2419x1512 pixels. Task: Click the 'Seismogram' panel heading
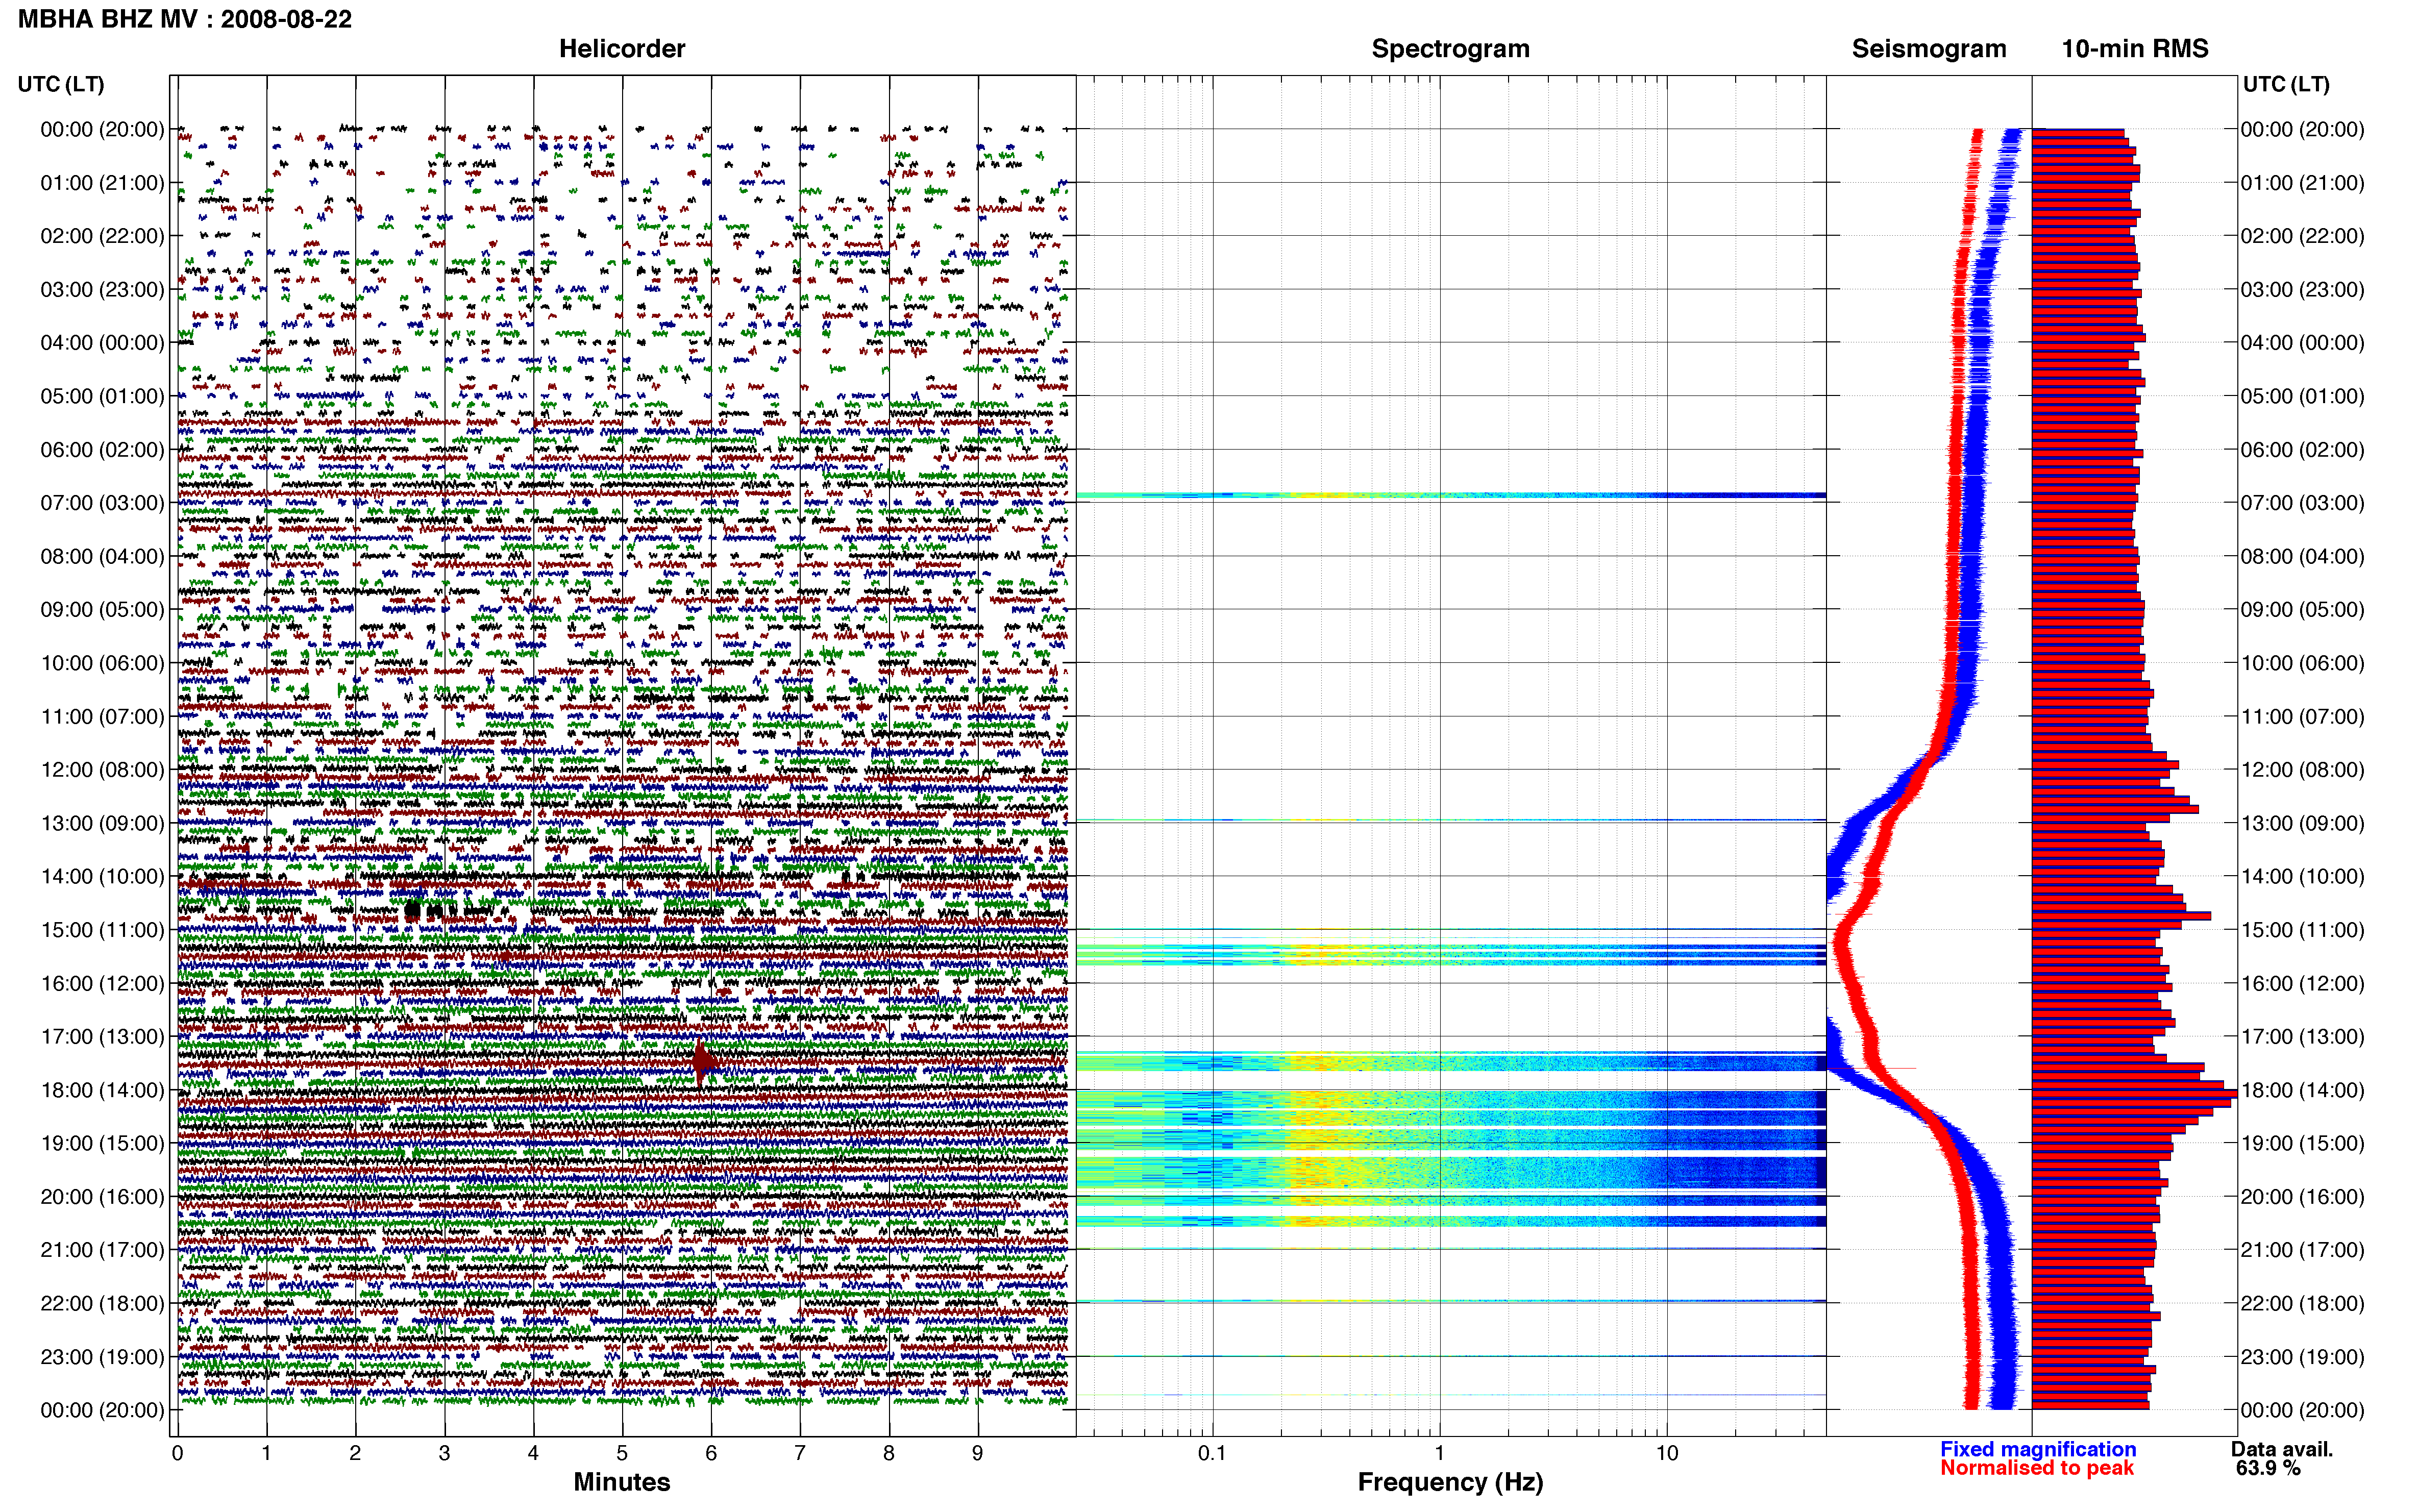point(1929,48)
